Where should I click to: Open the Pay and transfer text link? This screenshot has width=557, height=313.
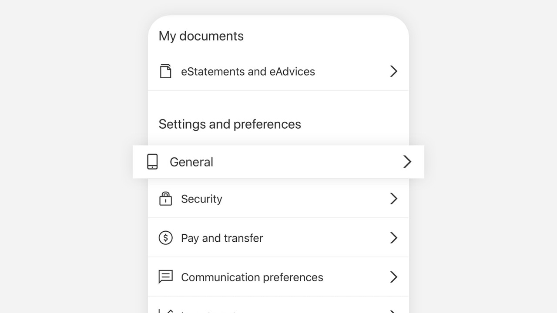point(222,238)
